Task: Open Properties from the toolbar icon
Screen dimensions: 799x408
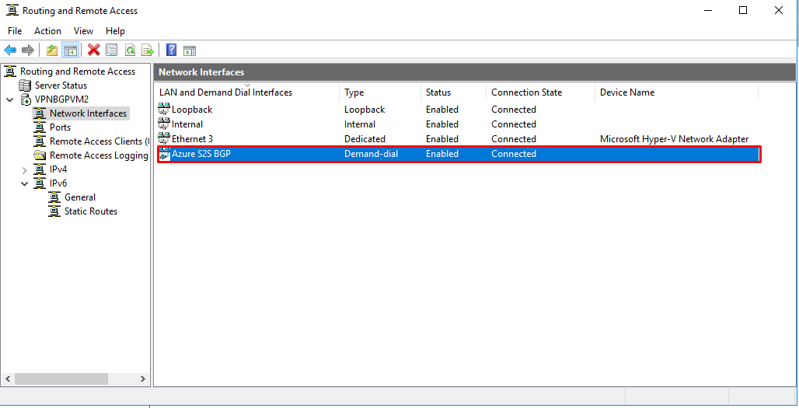Action: (112, 51)
